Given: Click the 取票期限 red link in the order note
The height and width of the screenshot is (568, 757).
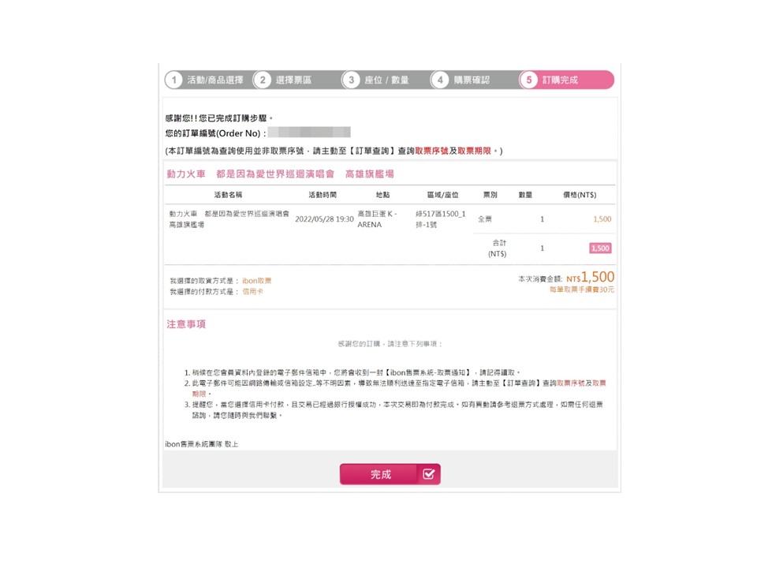Looking at the screenshot, I should click(474, 151).
